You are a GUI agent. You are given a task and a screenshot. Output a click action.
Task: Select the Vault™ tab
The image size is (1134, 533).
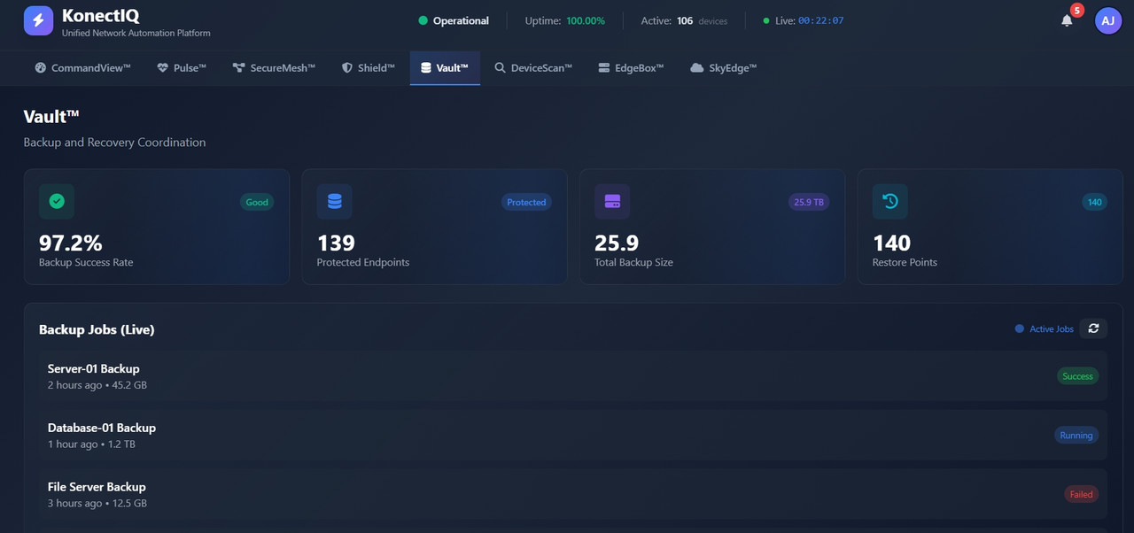point(445,68)
